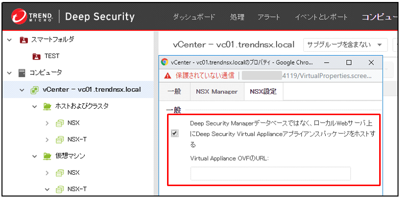The width and height of the screenshot is (401, 199).
Task: Collapse NSX-T under 仮想マシン
Action: point(47,190)
